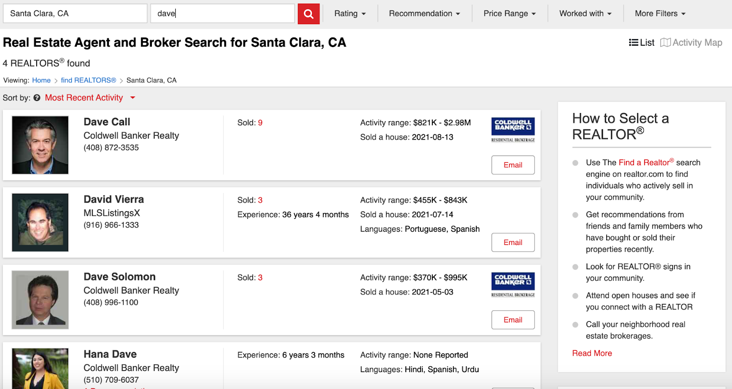Image resolution: width=732 pixels, height=389 pixels.
Task: Open the Activity Map view
Action: point(691,43)
